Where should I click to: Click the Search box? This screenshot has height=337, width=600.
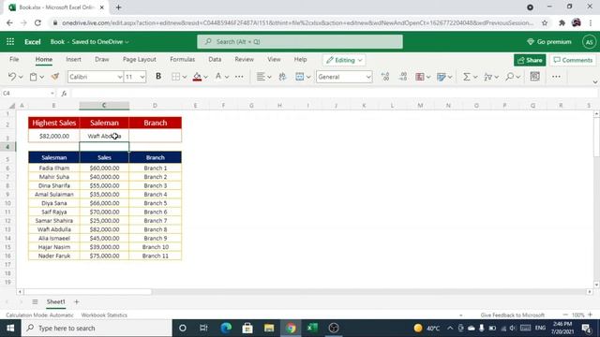pos(300,41)
